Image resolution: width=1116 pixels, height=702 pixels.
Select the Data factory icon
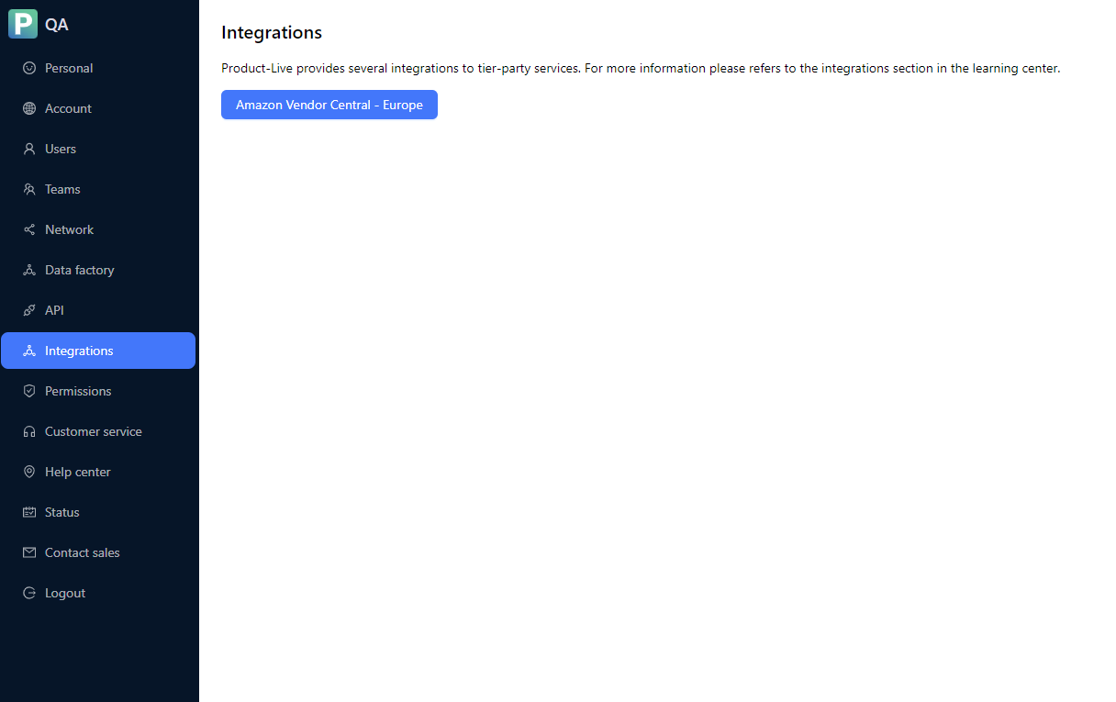[30, 270]
